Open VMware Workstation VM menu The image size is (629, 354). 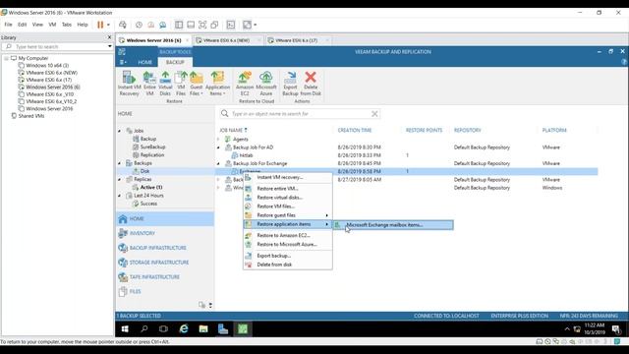52,25
